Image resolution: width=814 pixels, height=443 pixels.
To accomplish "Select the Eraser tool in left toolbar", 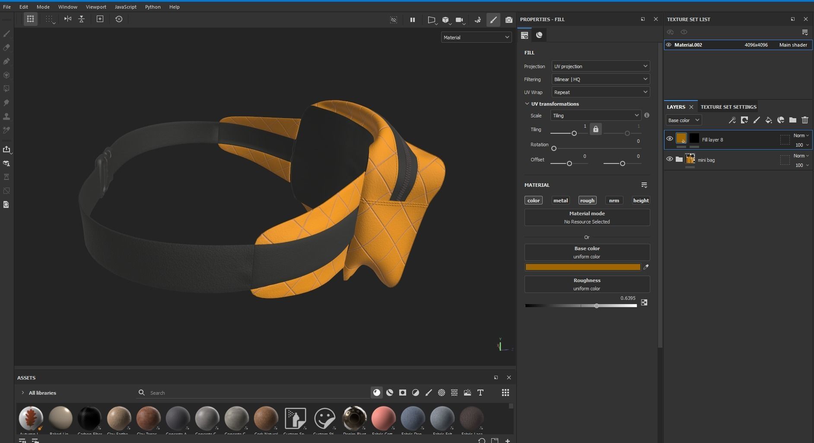I will 6,47.
